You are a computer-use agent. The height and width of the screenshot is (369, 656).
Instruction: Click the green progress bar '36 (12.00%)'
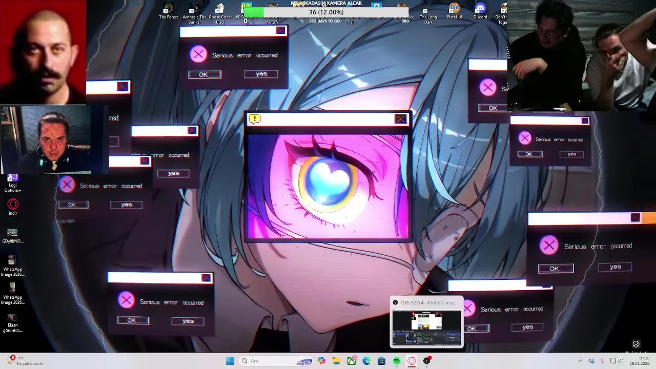click(326, 12)
